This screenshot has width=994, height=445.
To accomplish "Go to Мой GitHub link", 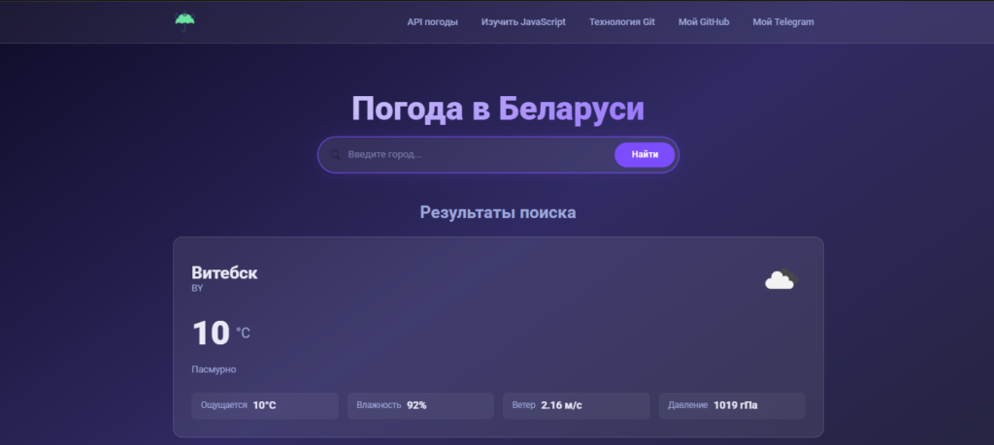I will click(704, 22).
